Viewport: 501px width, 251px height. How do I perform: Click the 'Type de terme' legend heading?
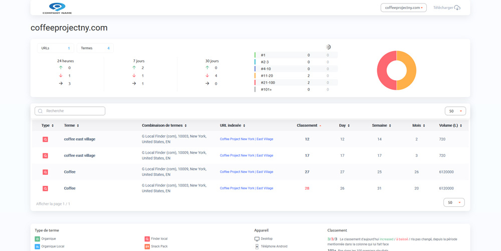47,230
